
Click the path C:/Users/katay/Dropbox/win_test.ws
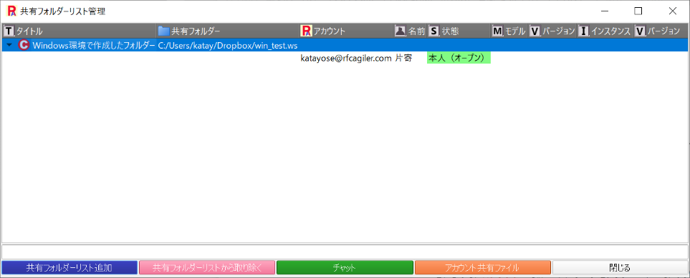point(228,46)
